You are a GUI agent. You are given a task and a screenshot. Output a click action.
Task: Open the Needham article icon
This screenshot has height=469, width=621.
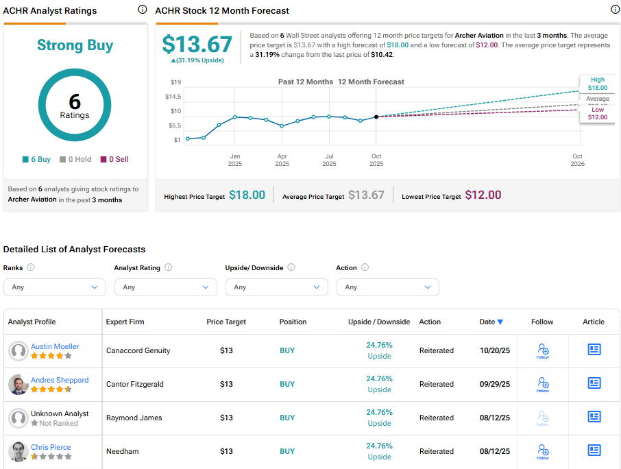point(594,450)
